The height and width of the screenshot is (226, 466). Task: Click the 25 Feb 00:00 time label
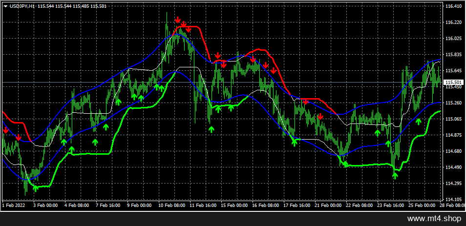(421, 205)
